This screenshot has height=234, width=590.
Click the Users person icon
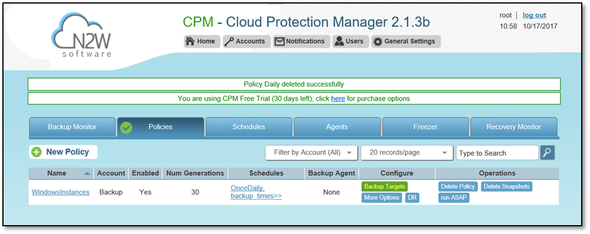[x=339, y=41]
